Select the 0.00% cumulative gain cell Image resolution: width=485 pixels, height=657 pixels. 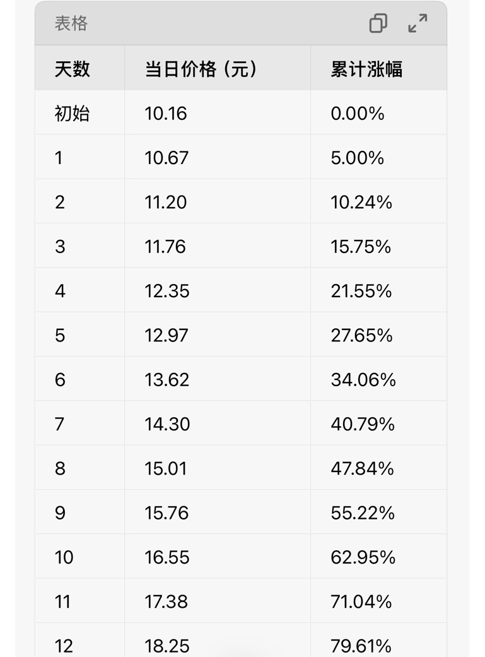pyautogui.click(x=358, y=114)
